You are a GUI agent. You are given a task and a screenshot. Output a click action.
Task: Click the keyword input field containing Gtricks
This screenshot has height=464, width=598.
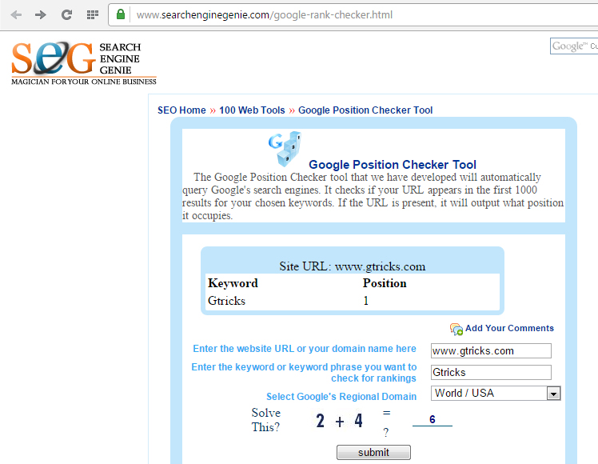pyautogui.click(x=491, y=372)
